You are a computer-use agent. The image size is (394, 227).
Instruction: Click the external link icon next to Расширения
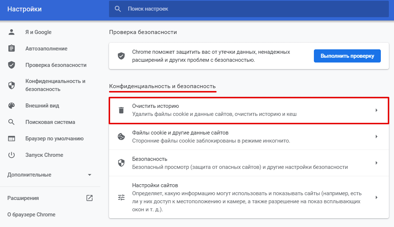pyautogui.click(x=90, y=198)
